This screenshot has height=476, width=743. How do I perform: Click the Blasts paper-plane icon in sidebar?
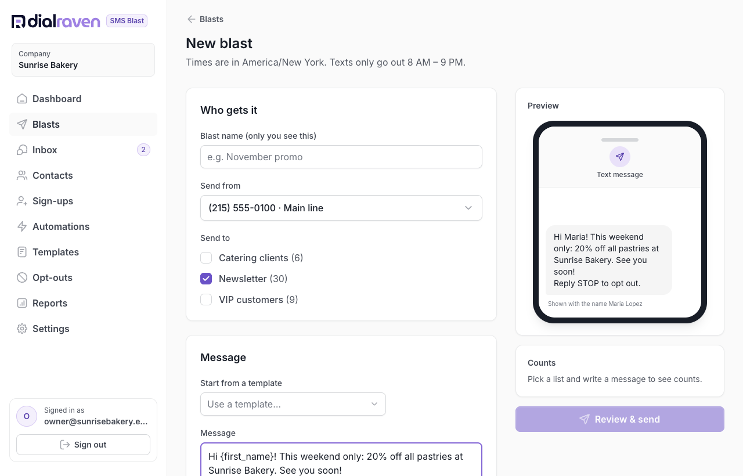pos(22,124)
